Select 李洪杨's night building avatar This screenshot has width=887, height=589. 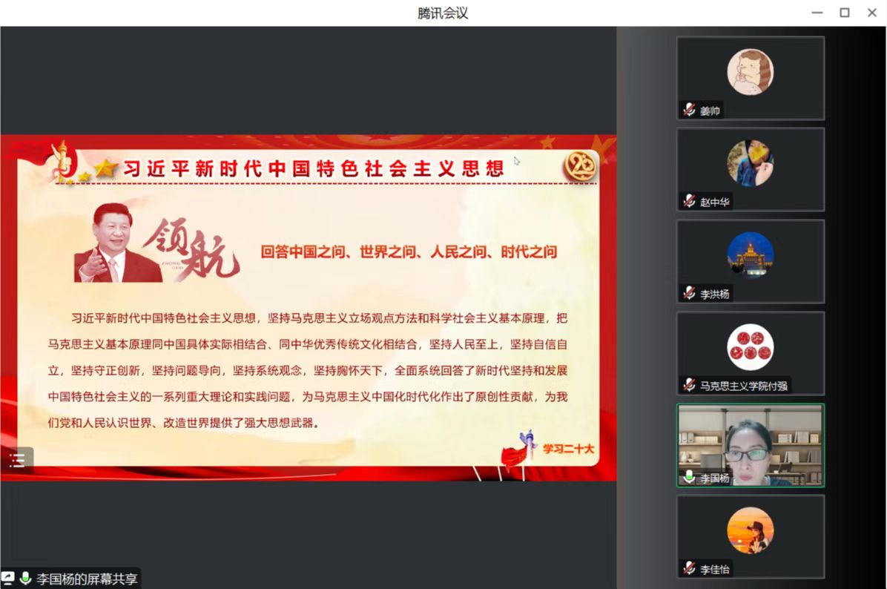(x=750, y=255)
